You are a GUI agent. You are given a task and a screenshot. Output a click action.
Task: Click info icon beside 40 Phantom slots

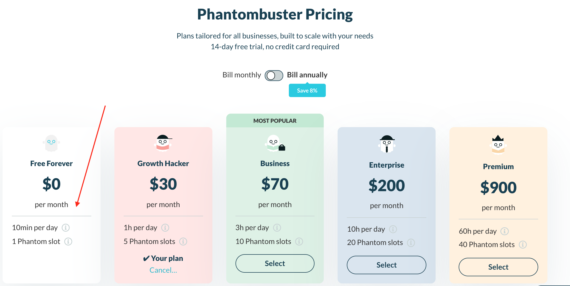click(x=523, y=244)
